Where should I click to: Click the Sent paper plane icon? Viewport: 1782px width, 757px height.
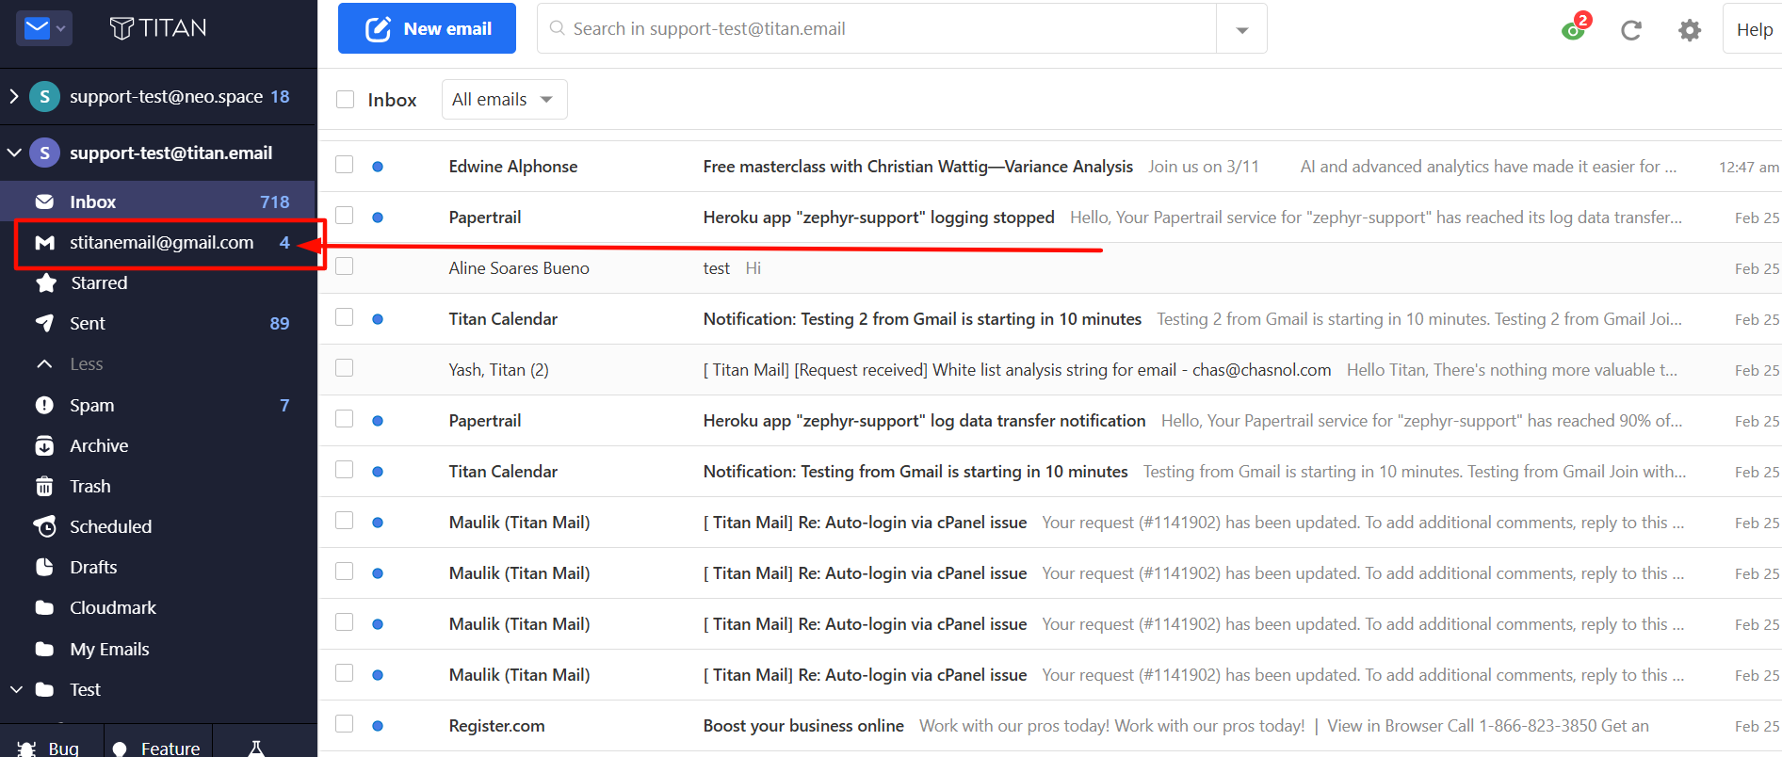[x=44, y=323]
